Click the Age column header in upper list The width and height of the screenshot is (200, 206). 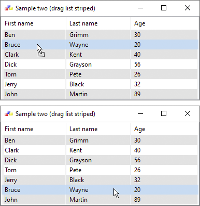tap(164, 23)
